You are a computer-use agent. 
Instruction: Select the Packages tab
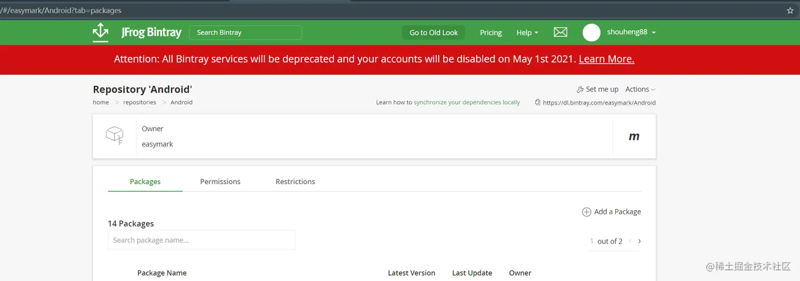[145, 182]
